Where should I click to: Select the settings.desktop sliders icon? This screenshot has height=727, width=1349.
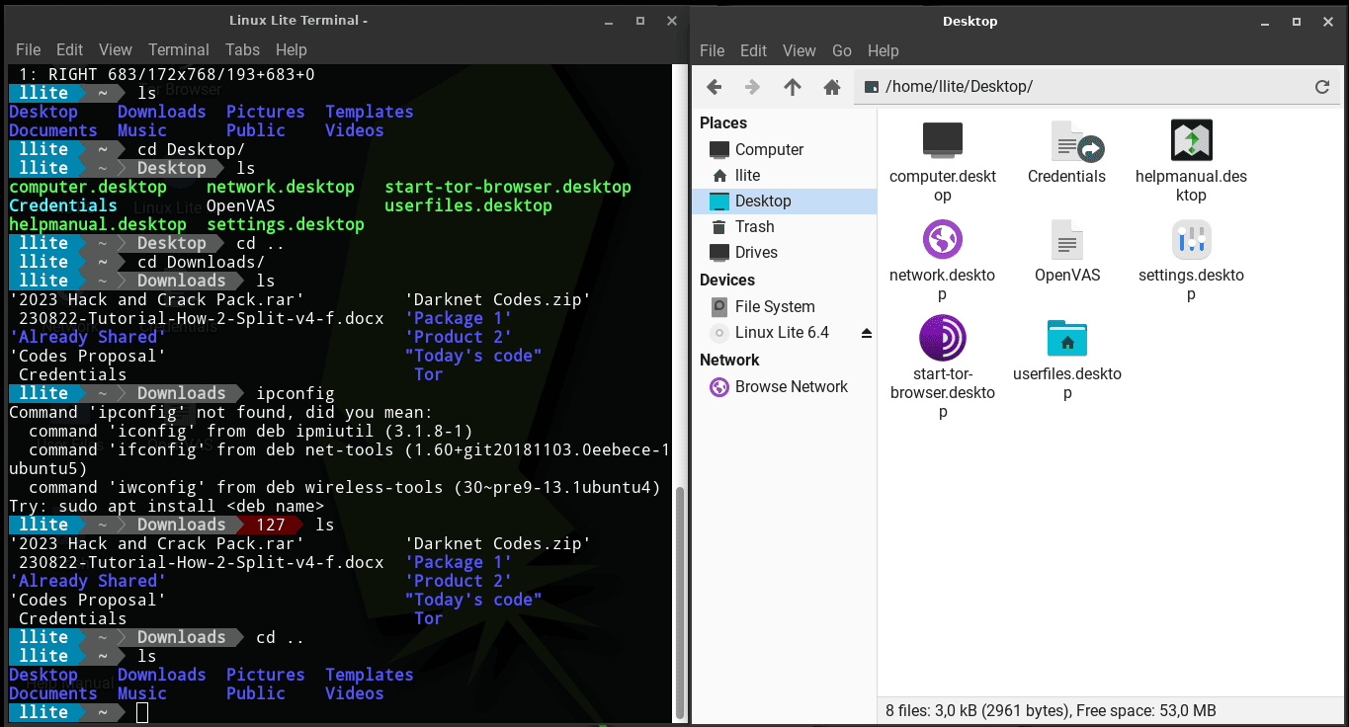click(x=1191, y=240)
